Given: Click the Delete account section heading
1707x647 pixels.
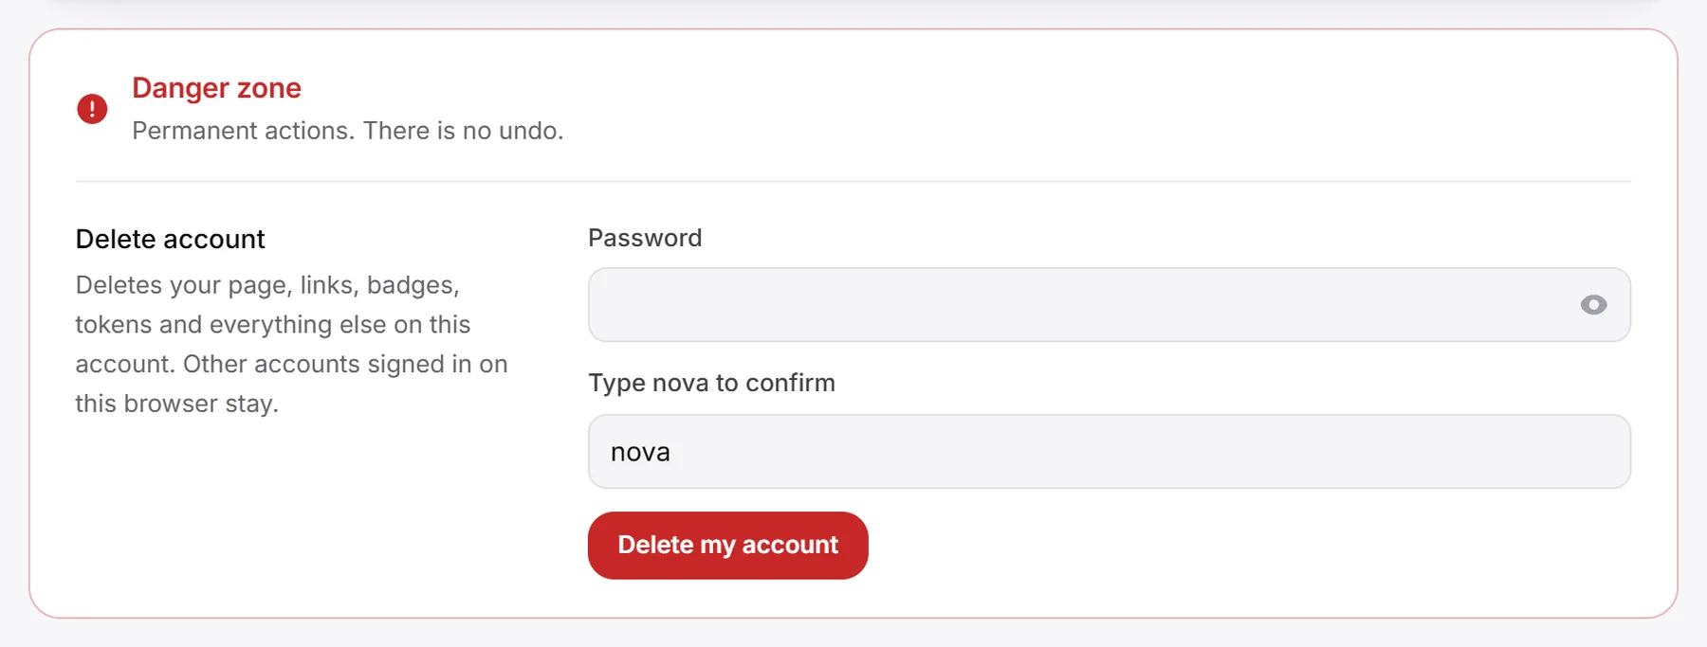Looking at the screenshot, I should 170,239.
